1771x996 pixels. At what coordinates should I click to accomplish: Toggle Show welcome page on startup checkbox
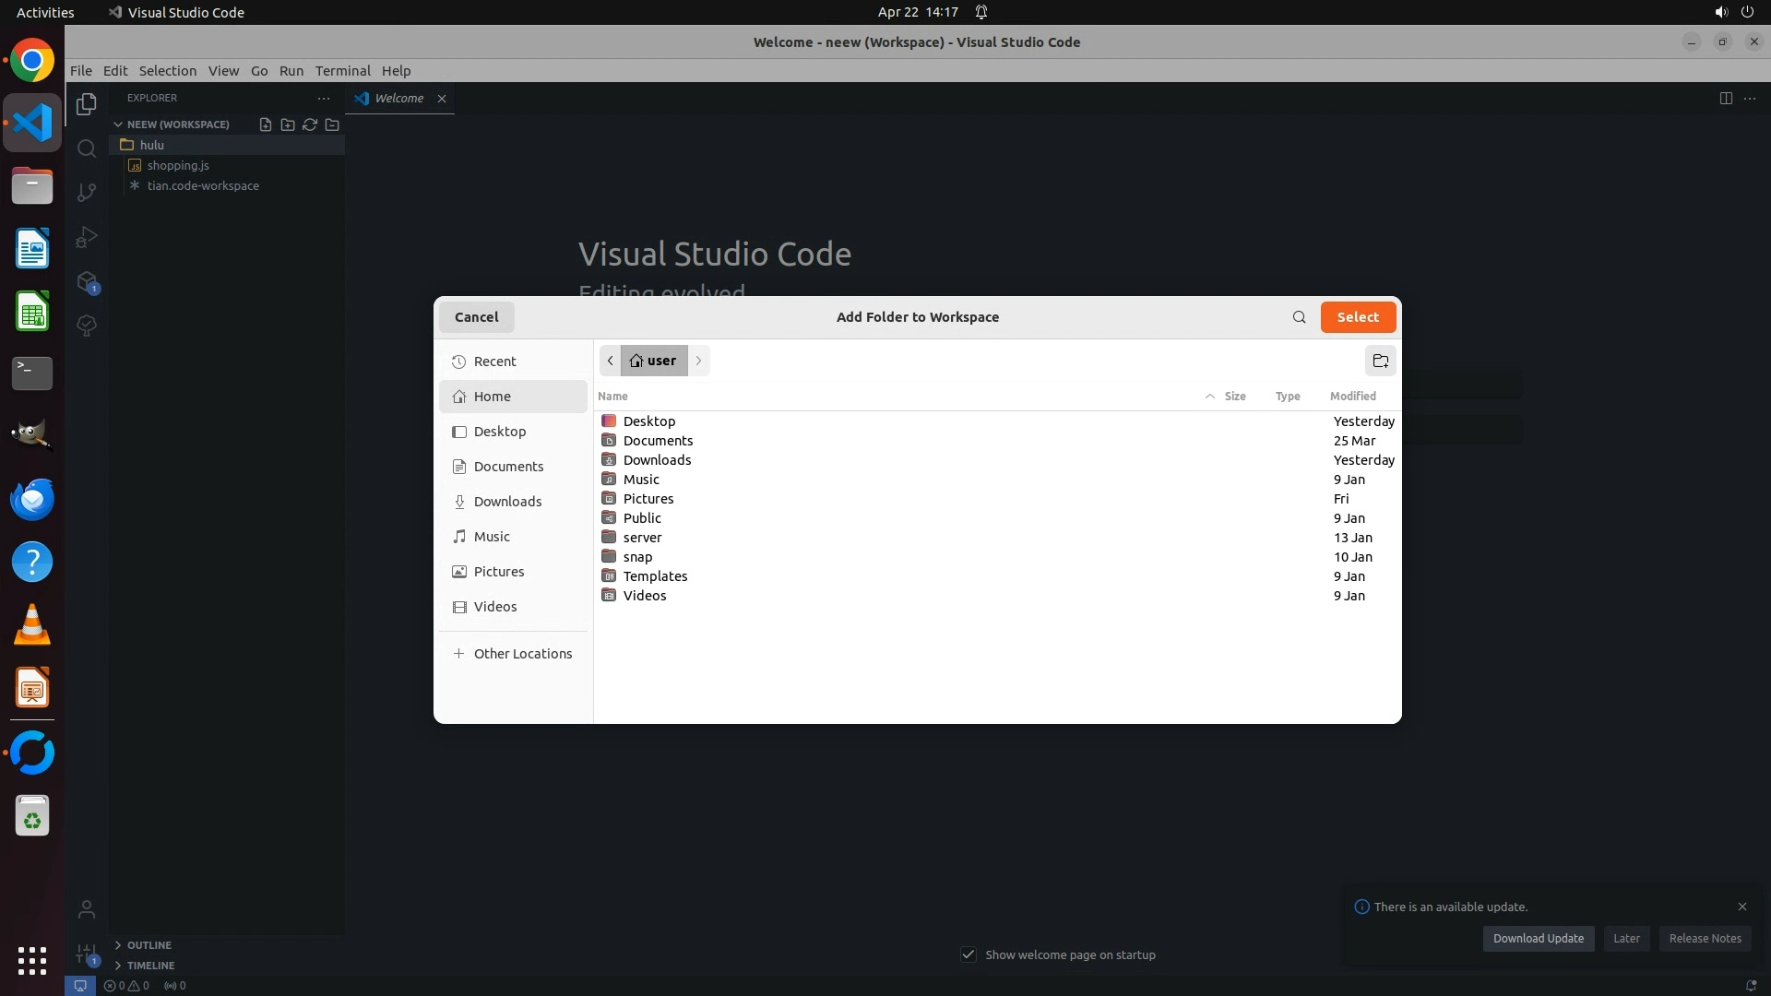point(969,954)
